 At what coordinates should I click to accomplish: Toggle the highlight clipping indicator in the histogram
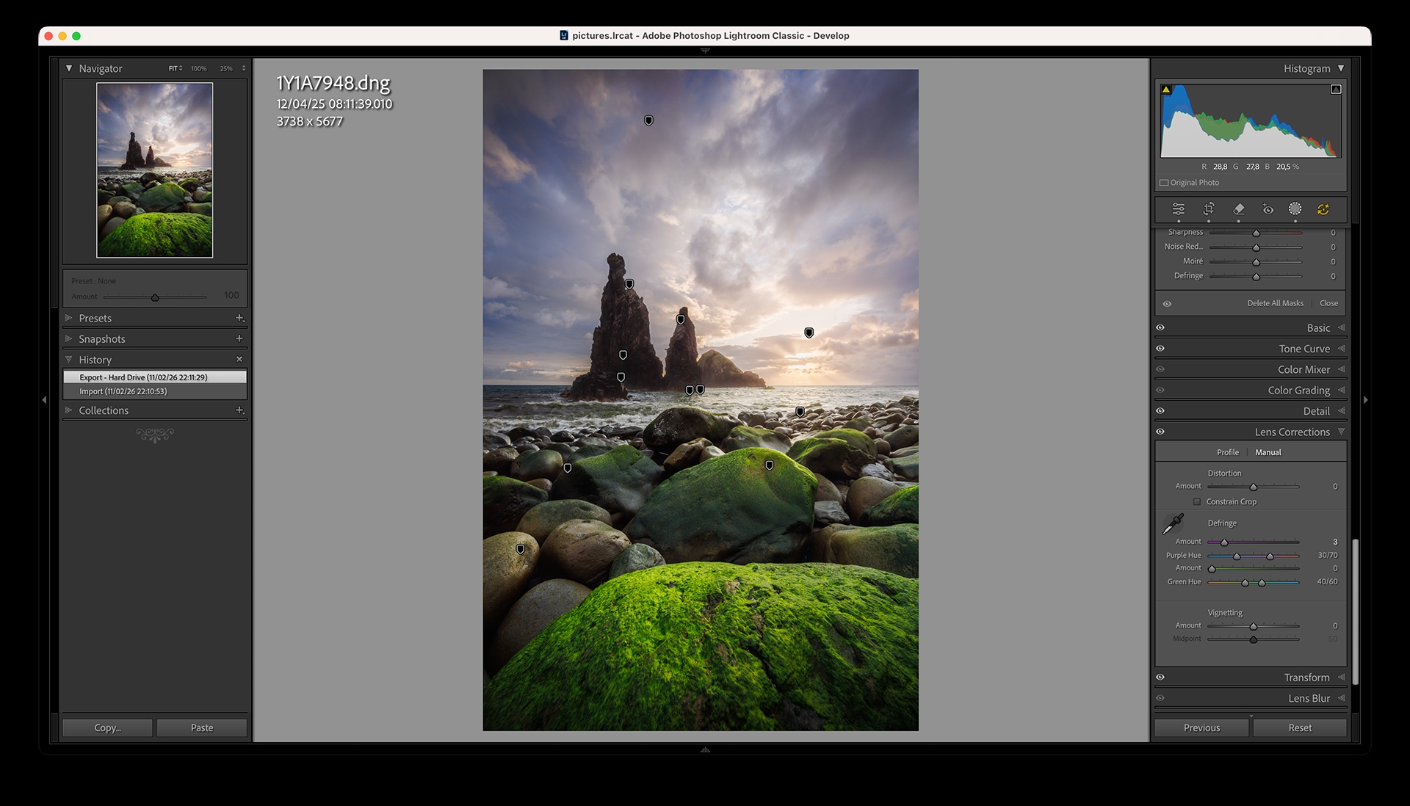pyautogui.click(x=1336, y=90)
